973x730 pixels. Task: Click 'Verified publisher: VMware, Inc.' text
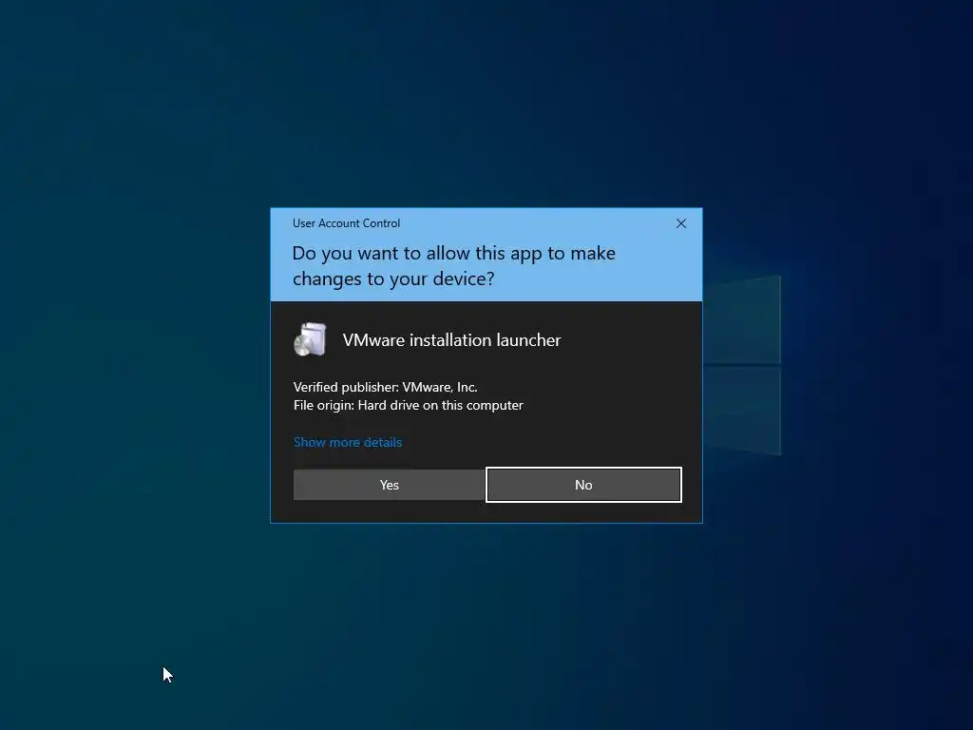(386, 388)
